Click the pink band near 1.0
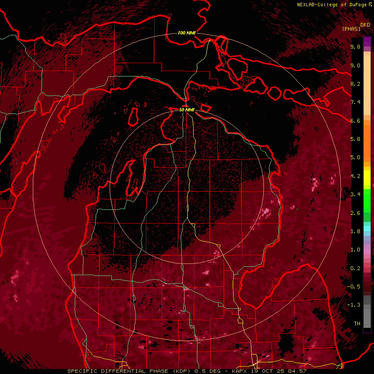The width and height of the screenshot is (374, 374). tap(367, 252)
